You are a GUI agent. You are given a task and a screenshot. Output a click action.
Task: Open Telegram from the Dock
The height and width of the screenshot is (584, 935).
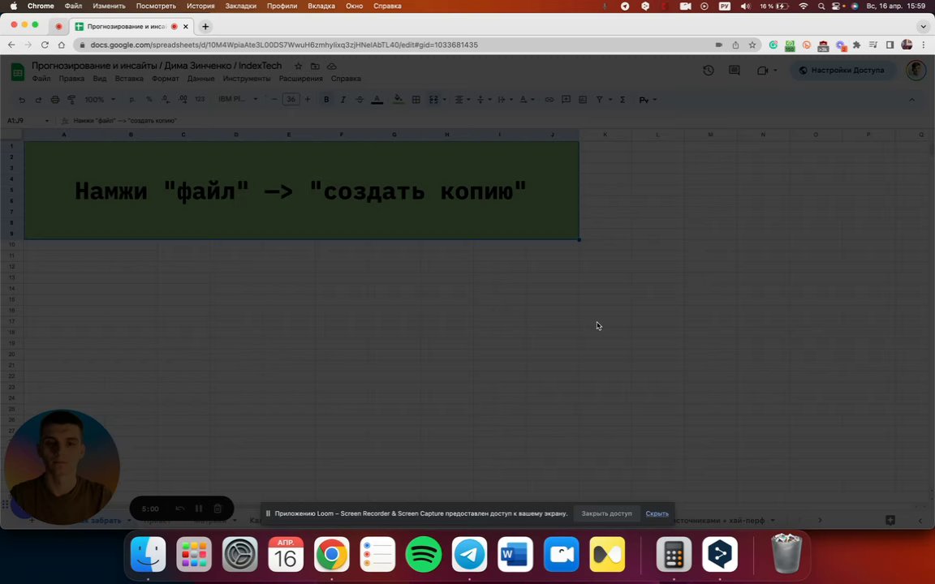[x=469, y=554]
